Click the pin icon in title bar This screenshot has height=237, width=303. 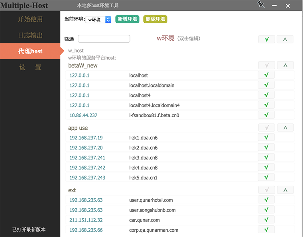[x=260, y=4]
